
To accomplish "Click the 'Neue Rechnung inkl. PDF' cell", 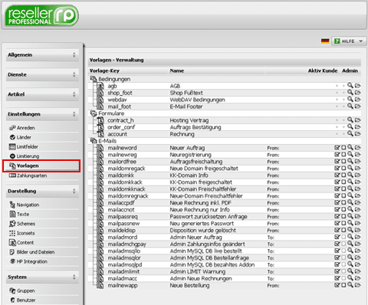I will (201, 203).
